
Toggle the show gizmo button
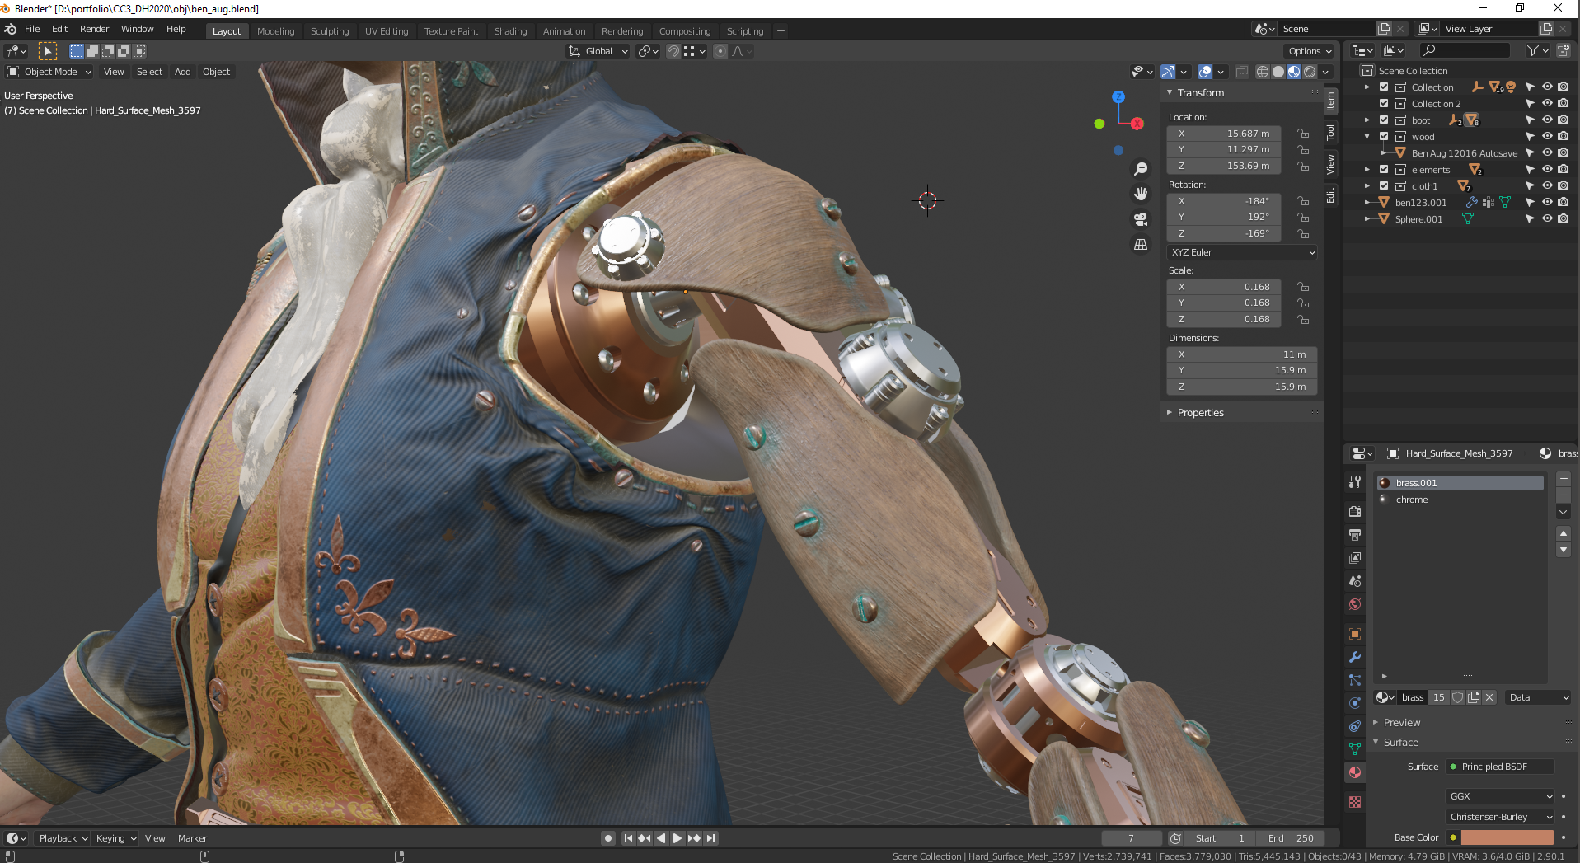(1168, 72)
